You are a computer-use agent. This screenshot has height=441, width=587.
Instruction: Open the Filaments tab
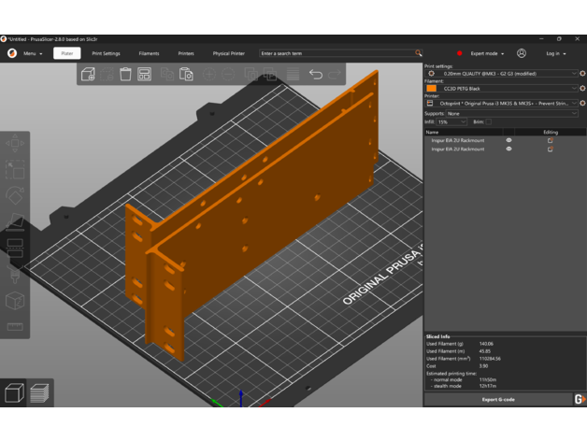149,53
